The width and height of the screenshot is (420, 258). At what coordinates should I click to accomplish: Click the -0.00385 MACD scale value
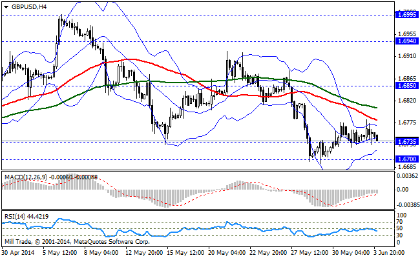point(407,205)
